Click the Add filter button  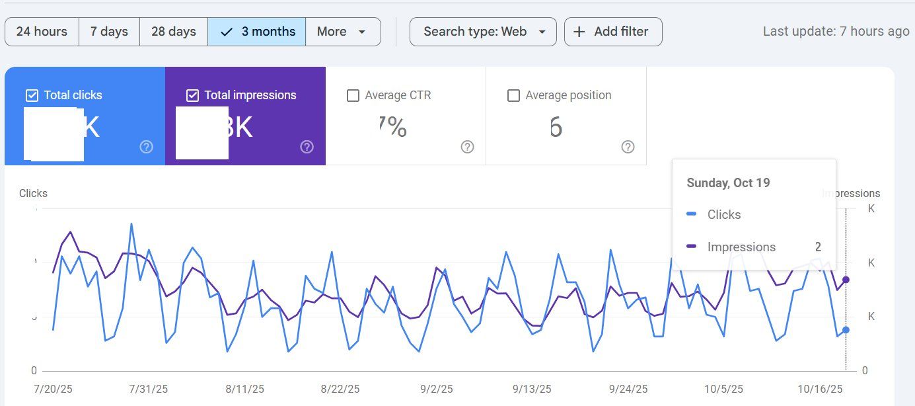point(612,31)
